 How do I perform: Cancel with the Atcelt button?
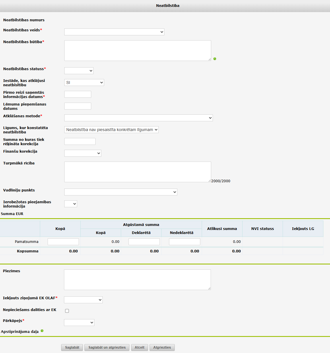coord(139,348)
